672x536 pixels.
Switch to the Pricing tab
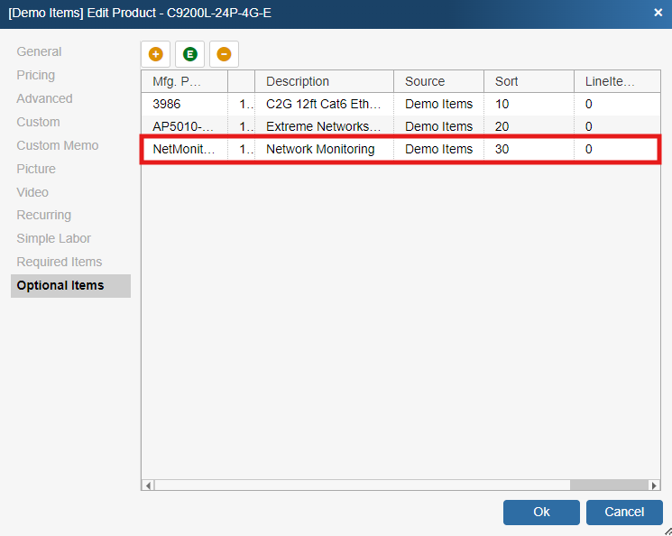pyautogui.click(x=35, y=75)
